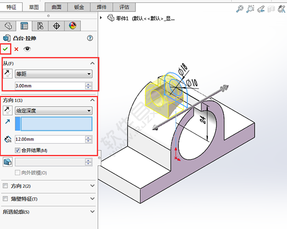Switch to the ConfigurationManager tab icon

[x=40, y=26]
